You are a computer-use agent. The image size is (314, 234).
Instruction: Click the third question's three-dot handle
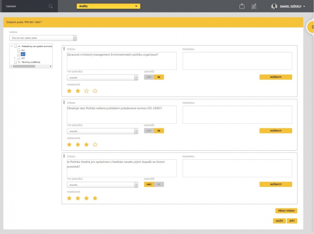click(64, 156)
